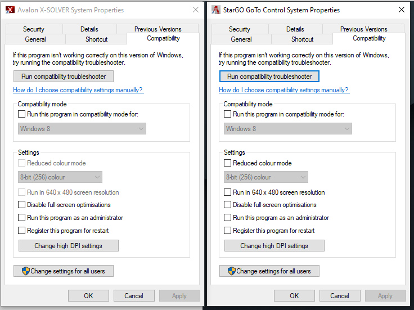Open the Details tab in StarGO window

click(x=295, y=29)
